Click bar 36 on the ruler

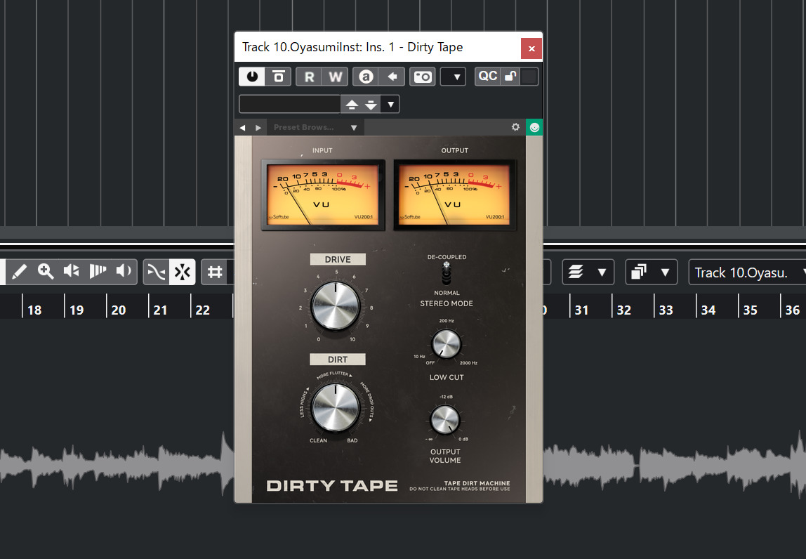pos(792,310)
